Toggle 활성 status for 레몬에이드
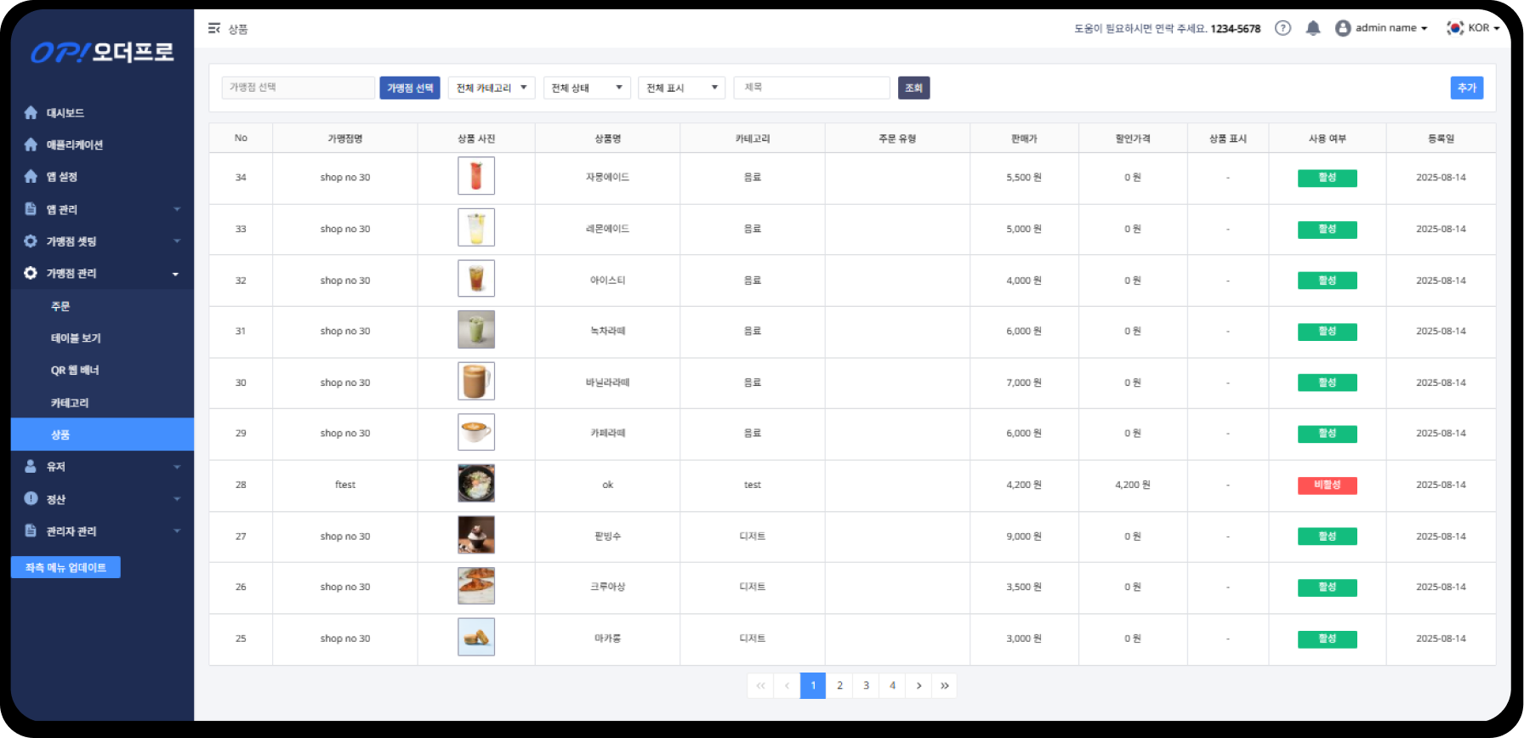Screen dimensions: 1524x738 click(x=1327, y=230)
